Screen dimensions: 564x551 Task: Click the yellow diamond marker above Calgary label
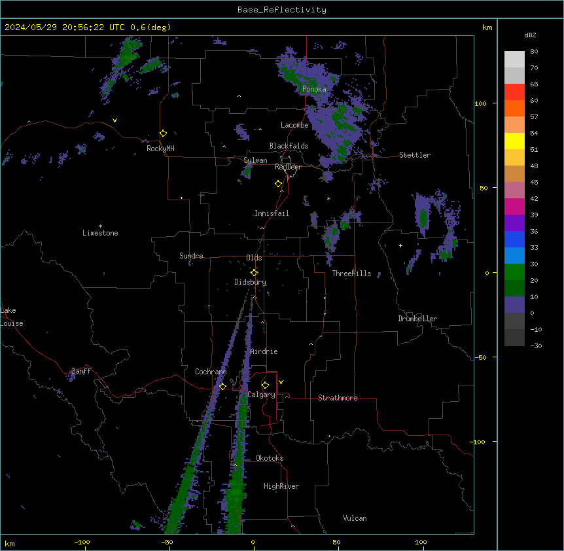[x=265, y=385]
